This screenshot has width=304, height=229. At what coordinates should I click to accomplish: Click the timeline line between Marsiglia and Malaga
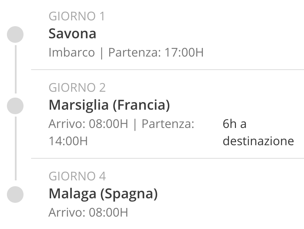[16, 149]
